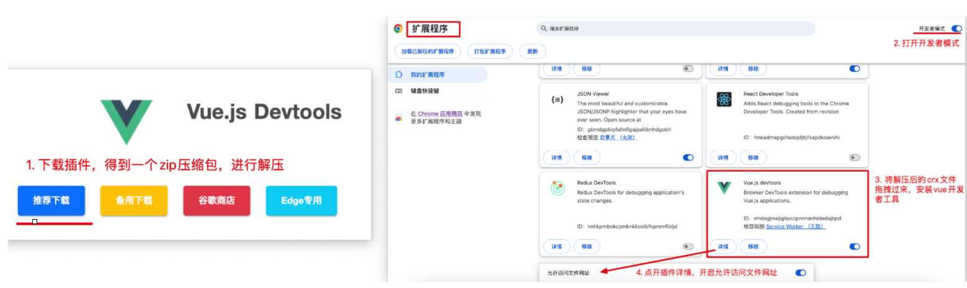Click the Service Worker（无效）link
This screenshot has width=967, height=288.
click(796, 227)
